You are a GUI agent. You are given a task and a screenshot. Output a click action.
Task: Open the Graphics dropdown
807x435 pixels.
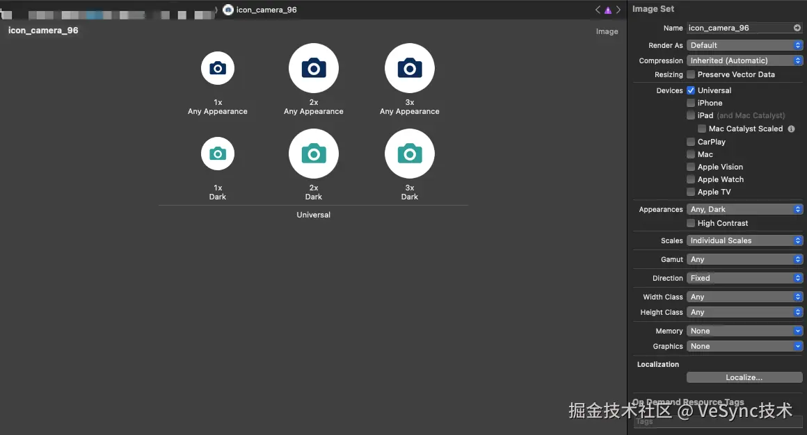[744, 347]
